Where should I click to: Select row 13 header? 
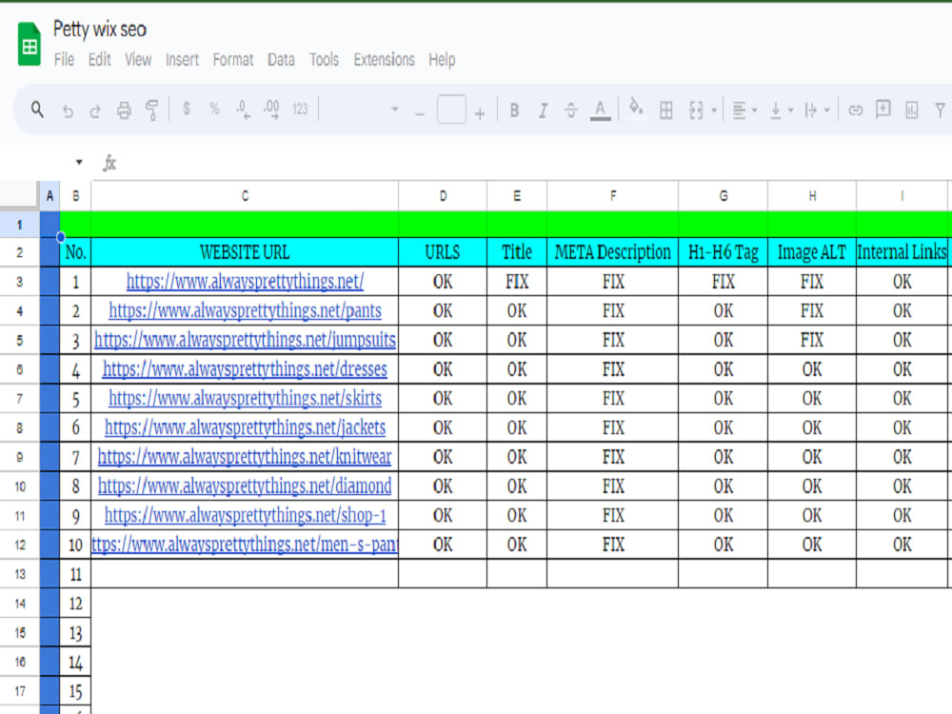pos(19,574)
